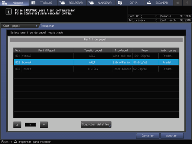Open Comprobar detalles
Screen dimensions: 192x144
(96, 124)
